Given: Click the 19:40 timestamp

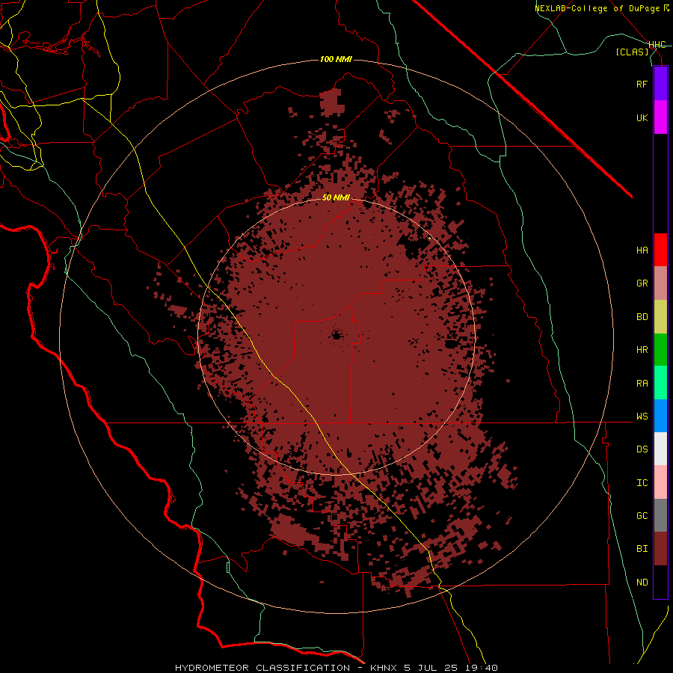Looking at the screenshot, I should click(x=481, y=668).
